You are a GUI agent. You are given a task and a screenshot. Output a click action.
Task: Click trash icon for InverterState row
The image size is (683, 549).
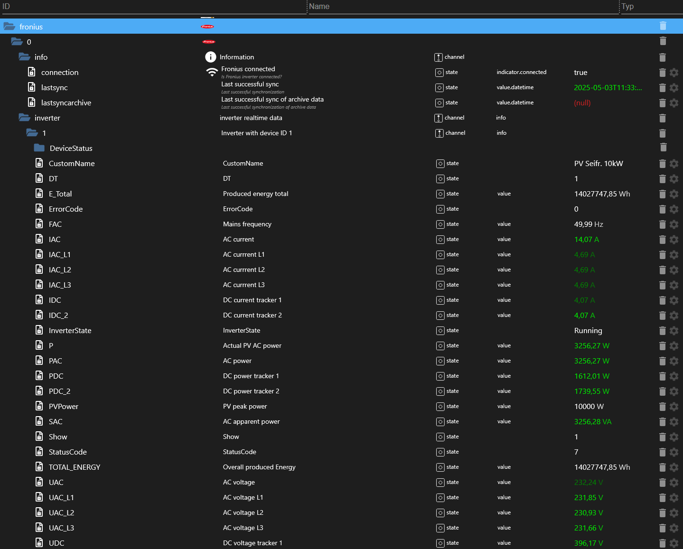[x=663, y=331]
